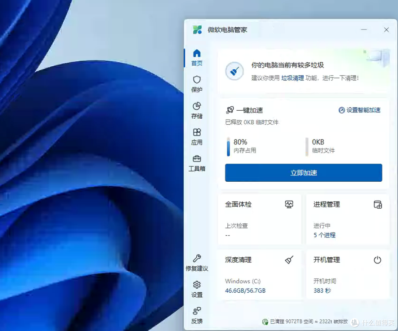Click the 上次检查 label
Image resolution: width=398 pixels, height=331 pixels.
click(236, 226)
